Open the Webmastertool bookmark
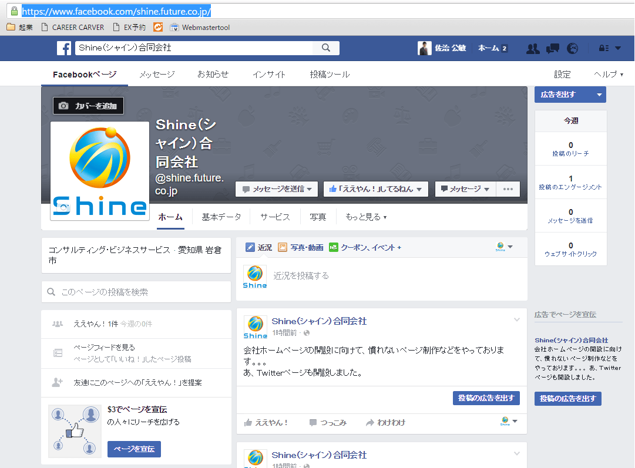The image size is (635, 468). (200, 27)
